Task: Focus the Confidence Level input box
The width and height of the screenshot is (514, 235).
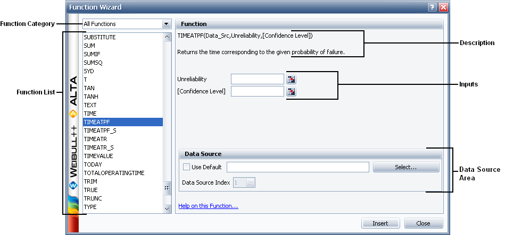Action: (258, 91)
